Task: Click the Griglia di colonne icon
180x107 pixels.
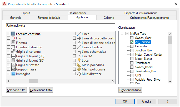Action: coord(13,51)
